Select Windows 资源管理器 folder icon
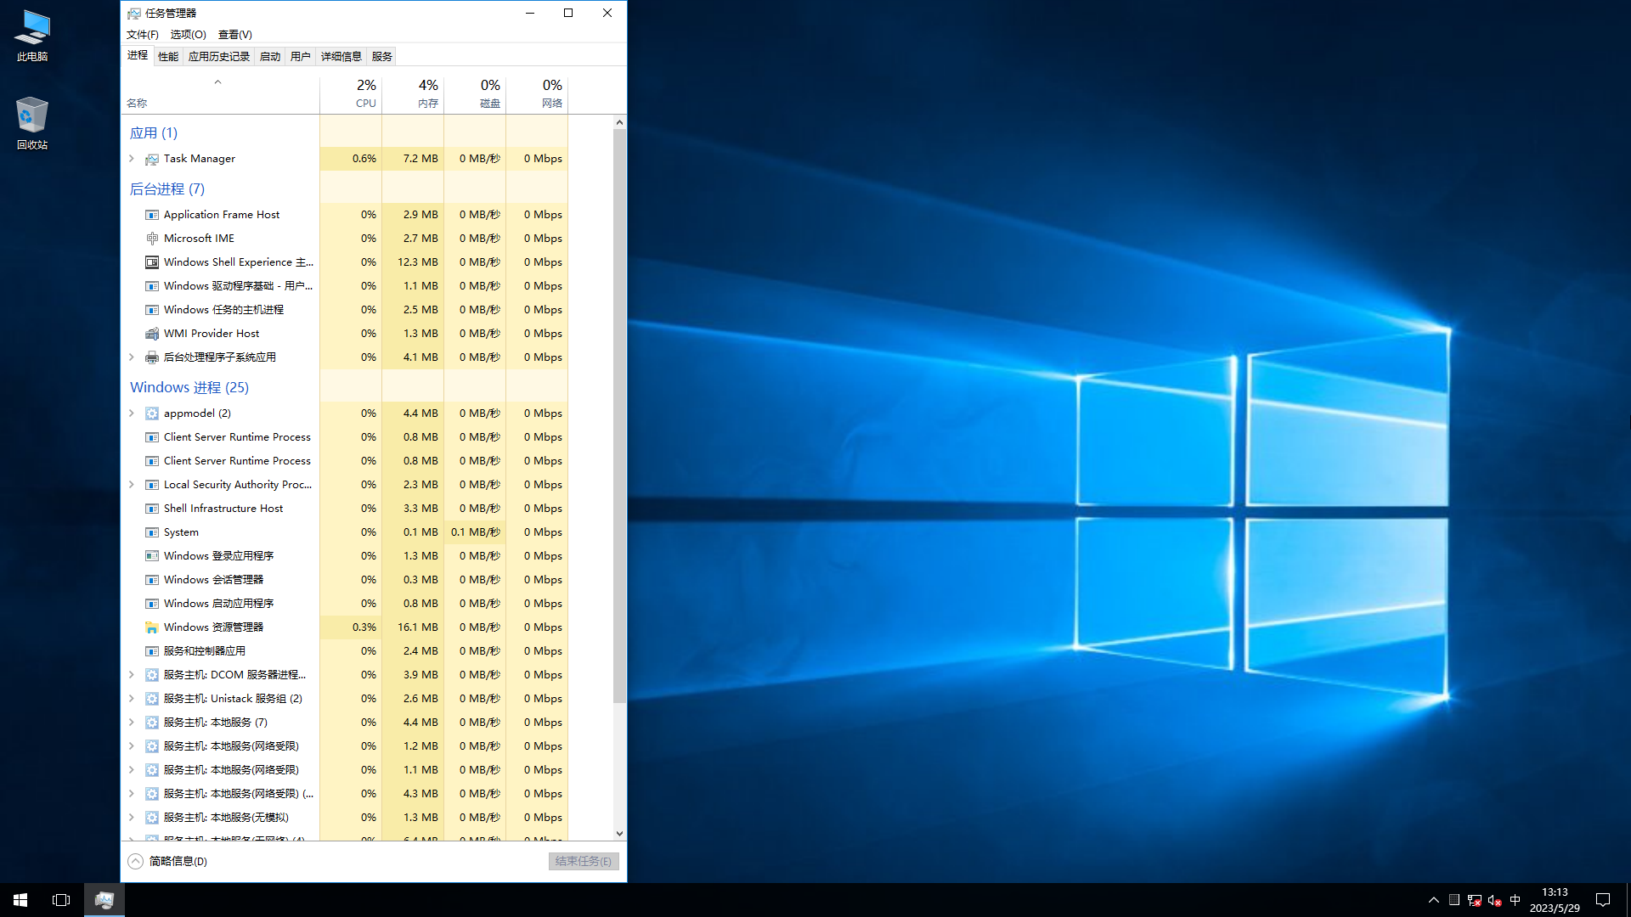 pyautogui.click(x=152, y=627)
